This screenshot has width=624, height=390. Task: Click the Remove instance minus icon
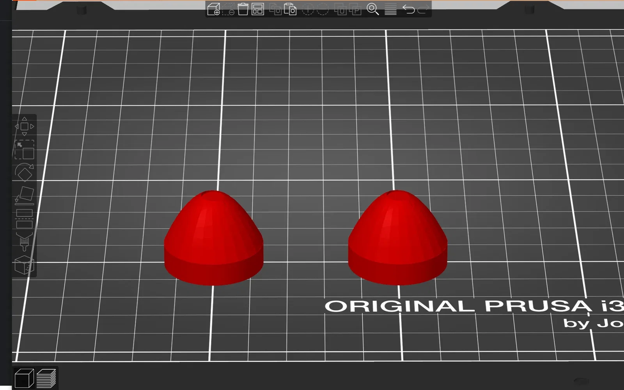(x=323, y=9)
